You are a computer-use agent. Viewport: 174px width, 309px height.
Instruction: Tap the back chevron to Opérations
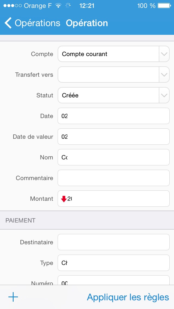(8, 23)
